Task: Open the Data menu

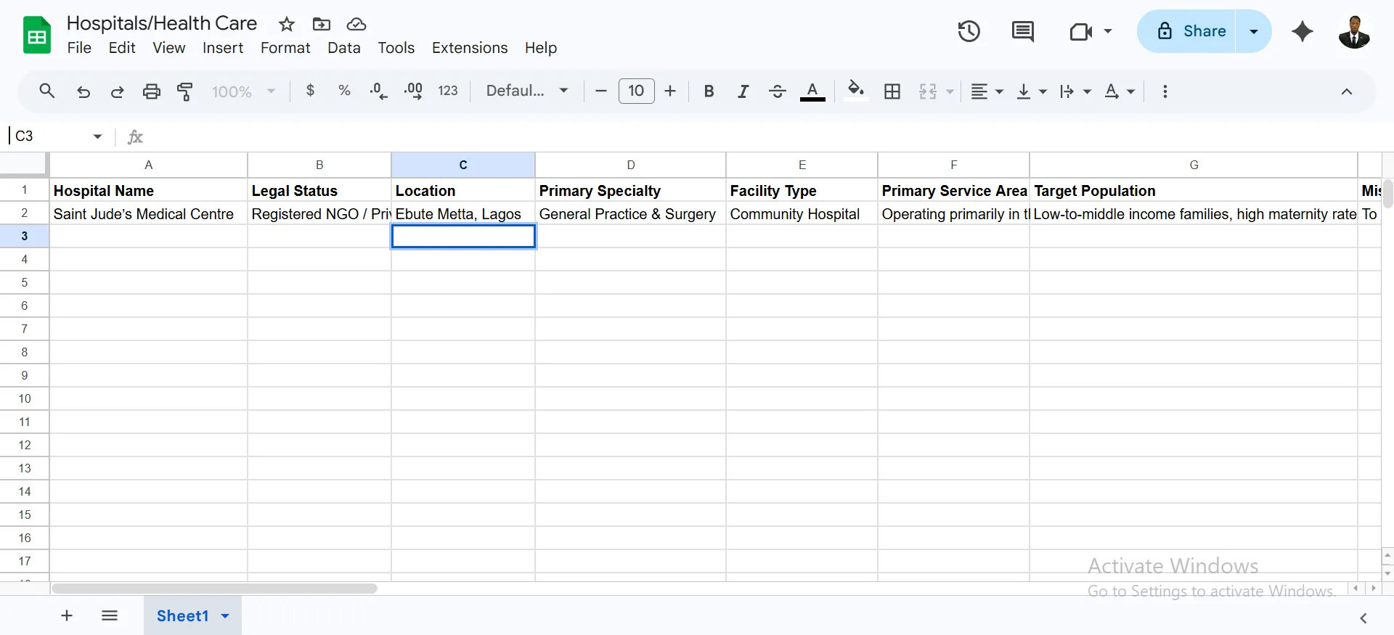Action: 343,48
